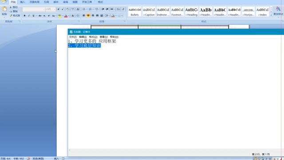284x160 pixels.
Task: Click the Align Left icon
Action: click(x=84, y=16)
